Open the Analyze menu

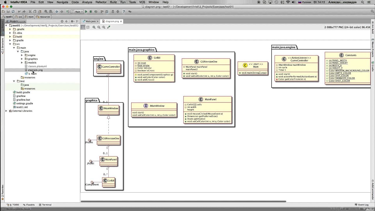pyautogui.click(x=87, y=2)
